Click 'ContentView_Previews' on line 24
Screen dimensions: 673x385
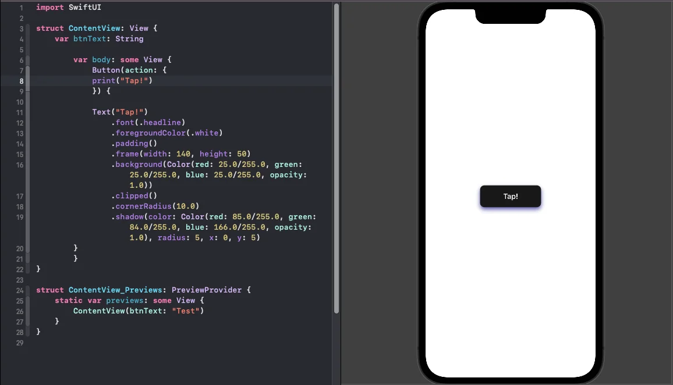point(115,290)
